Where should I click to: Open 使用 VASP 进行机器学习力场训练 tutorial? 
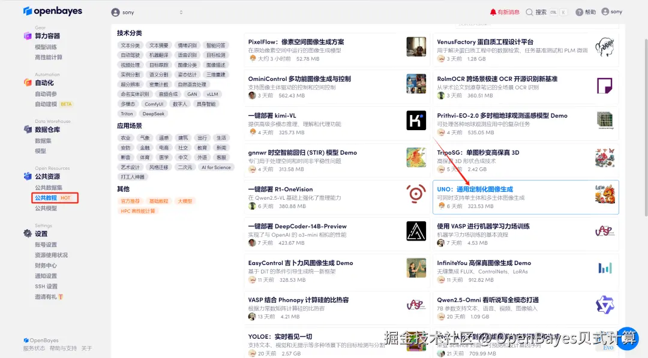coord(483,226)
